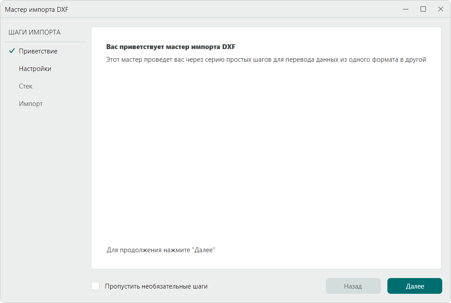Click the Назад button
451x303 pixels.
pyautogui.click(x=353, y=286)
